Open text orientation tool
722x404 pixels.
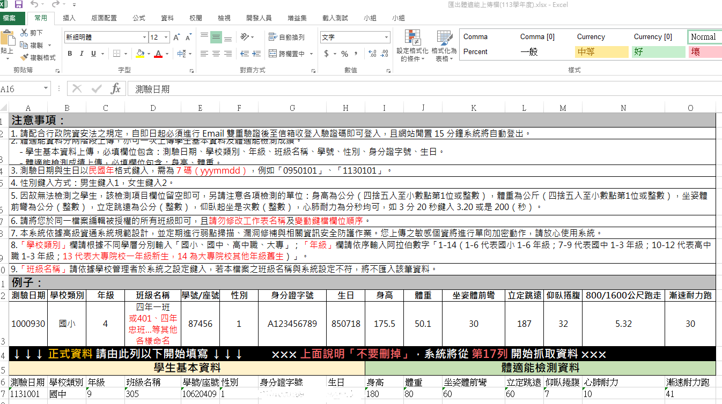click(246, 37)
